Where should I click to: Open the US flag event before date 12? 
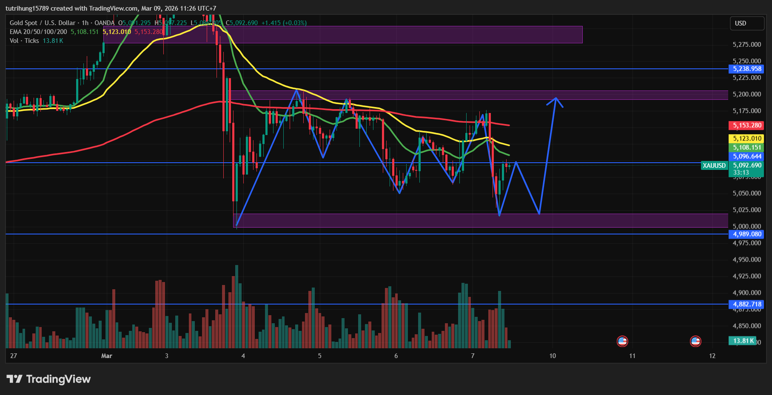pos(695,341)
